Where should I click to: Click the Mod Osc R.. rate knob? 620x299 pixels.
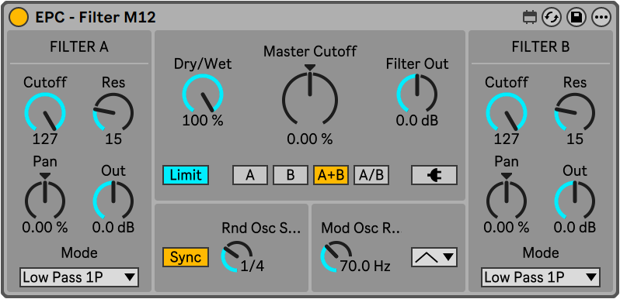click(336, 256)
